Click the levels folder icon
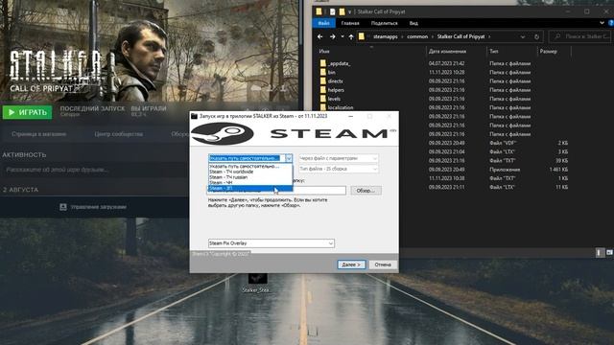614x345 pixels. (322, 99)
